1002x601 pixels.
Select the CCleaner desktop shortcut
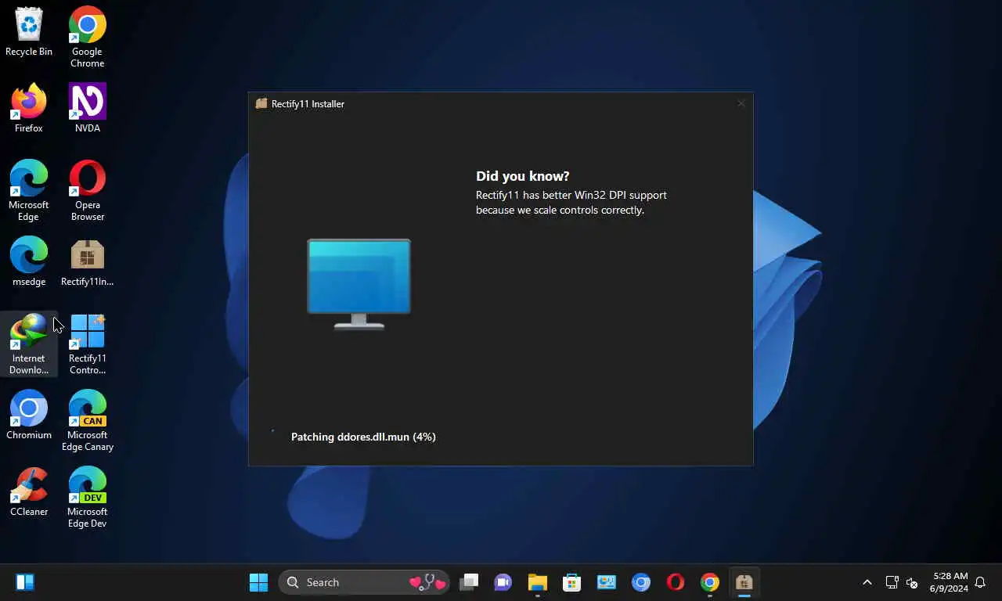click(29, 491)
